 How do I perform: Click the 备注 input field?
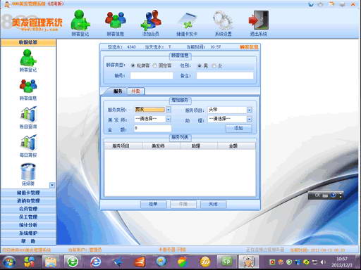click(225, 75)
